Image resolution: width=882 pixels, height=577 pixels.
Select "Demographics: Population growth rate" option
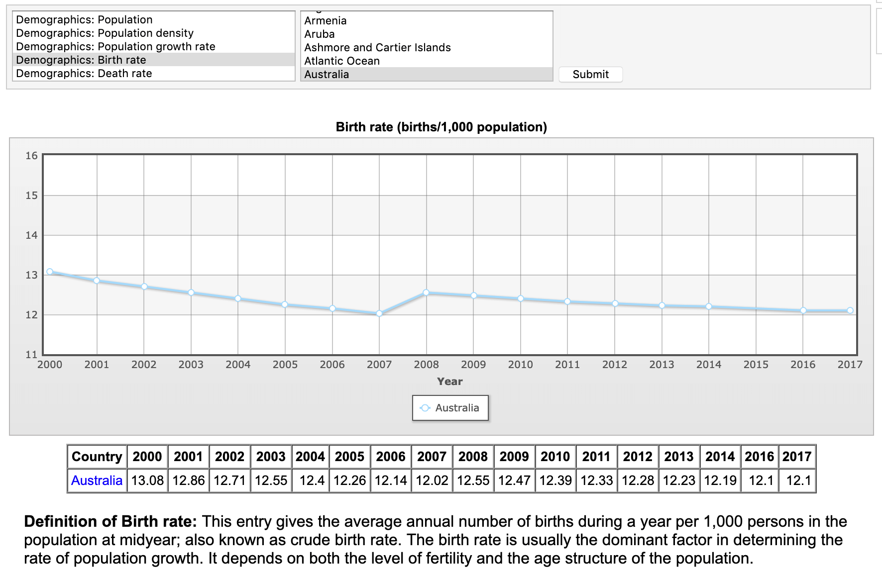[x=115, y=46]
